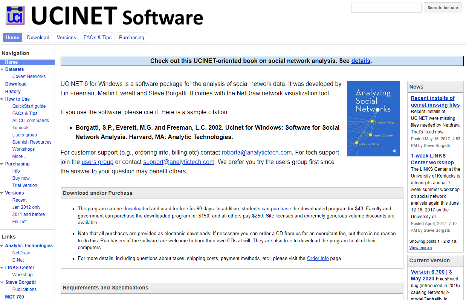The width and height of the screenshot is (466, 300).
Task: Switch to the Versions top tab
Action: 66,37
